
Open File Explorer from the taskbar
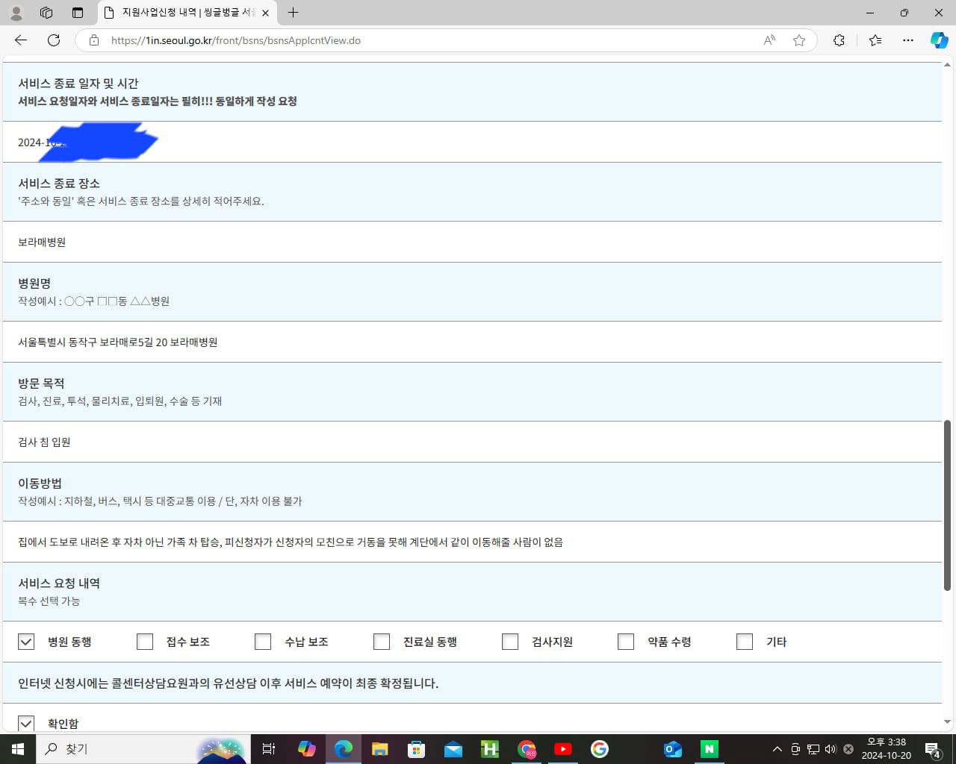(380, 749)
